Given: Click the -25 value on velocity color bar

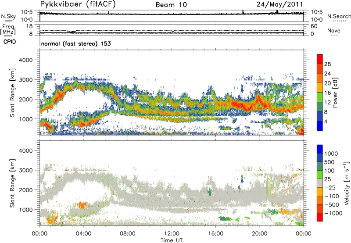Looking at the screenshot, I should (330, 188).
